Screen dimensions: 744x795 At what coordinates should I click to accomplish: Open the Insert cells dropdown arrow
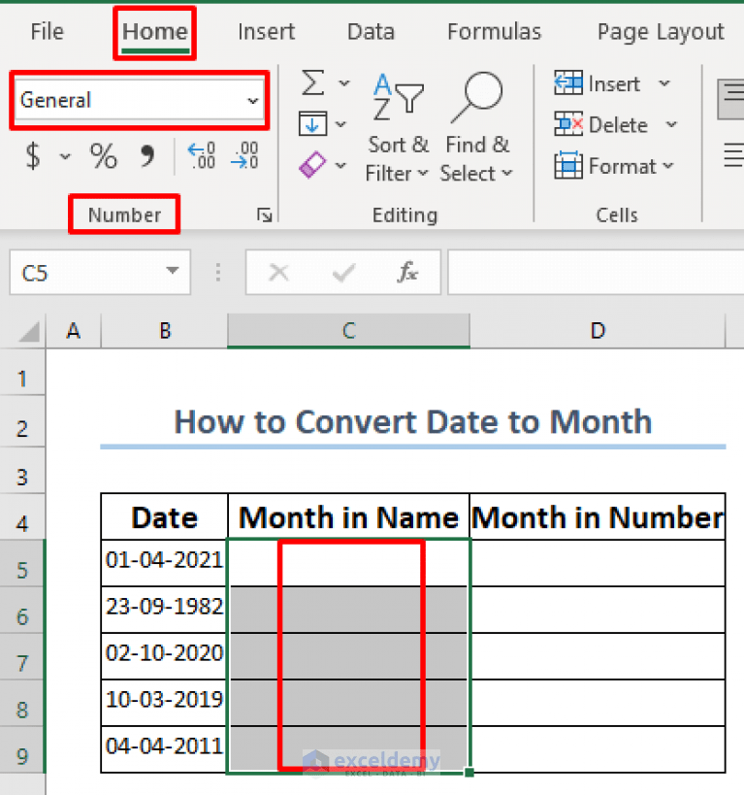(x=665, y=84)
